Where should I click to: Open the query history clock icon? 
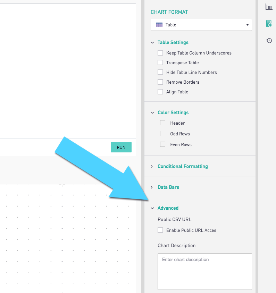[x=269, y=41]
